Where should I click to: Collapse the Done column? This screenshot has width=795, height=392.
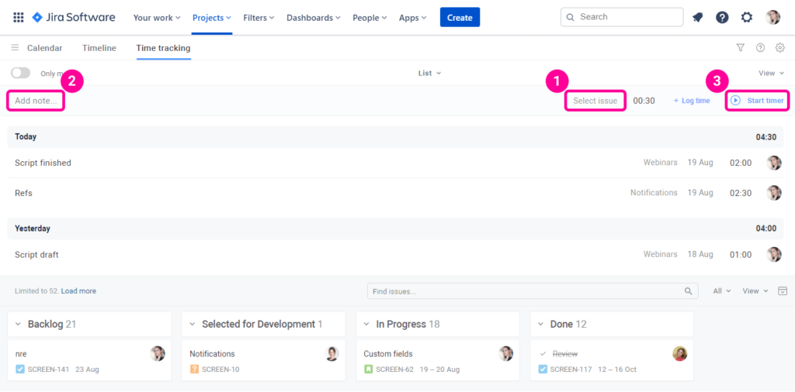pos(540,325)
